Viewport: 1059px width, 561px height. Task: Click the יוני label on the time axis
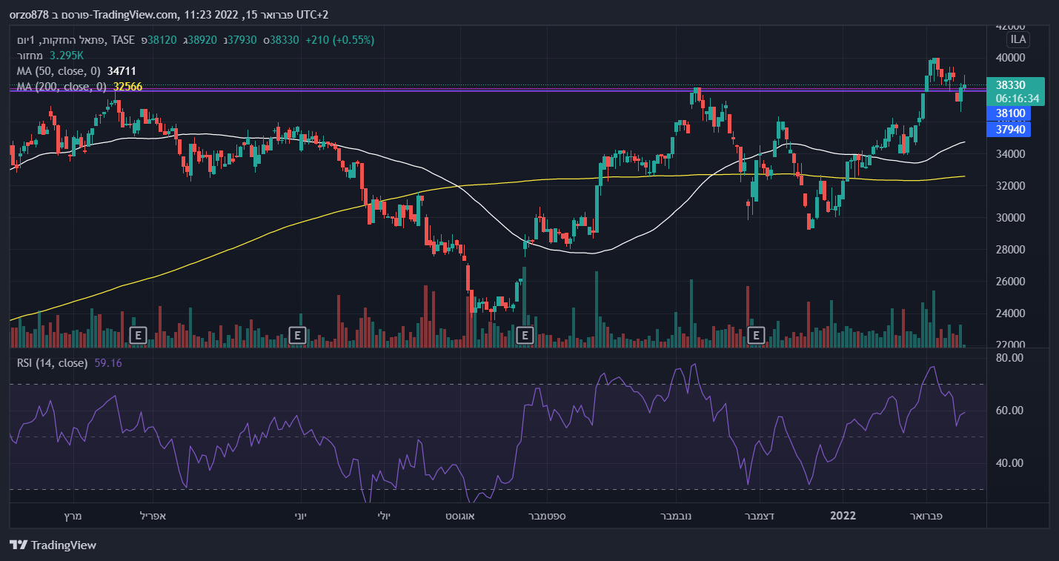tap(299, 515)
